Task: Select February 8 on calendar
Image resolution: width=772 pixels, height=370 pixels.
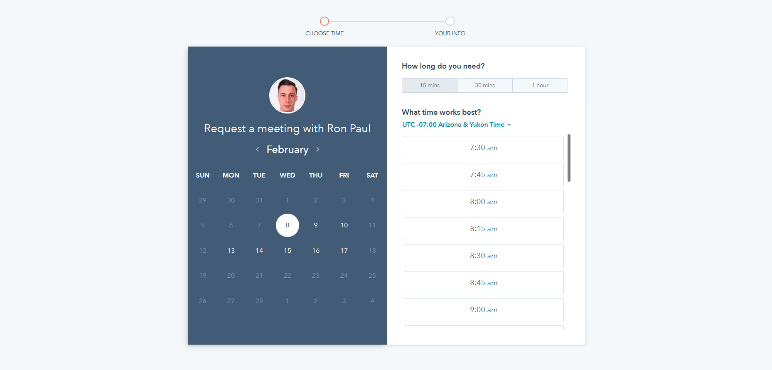Action: (287, 225)
